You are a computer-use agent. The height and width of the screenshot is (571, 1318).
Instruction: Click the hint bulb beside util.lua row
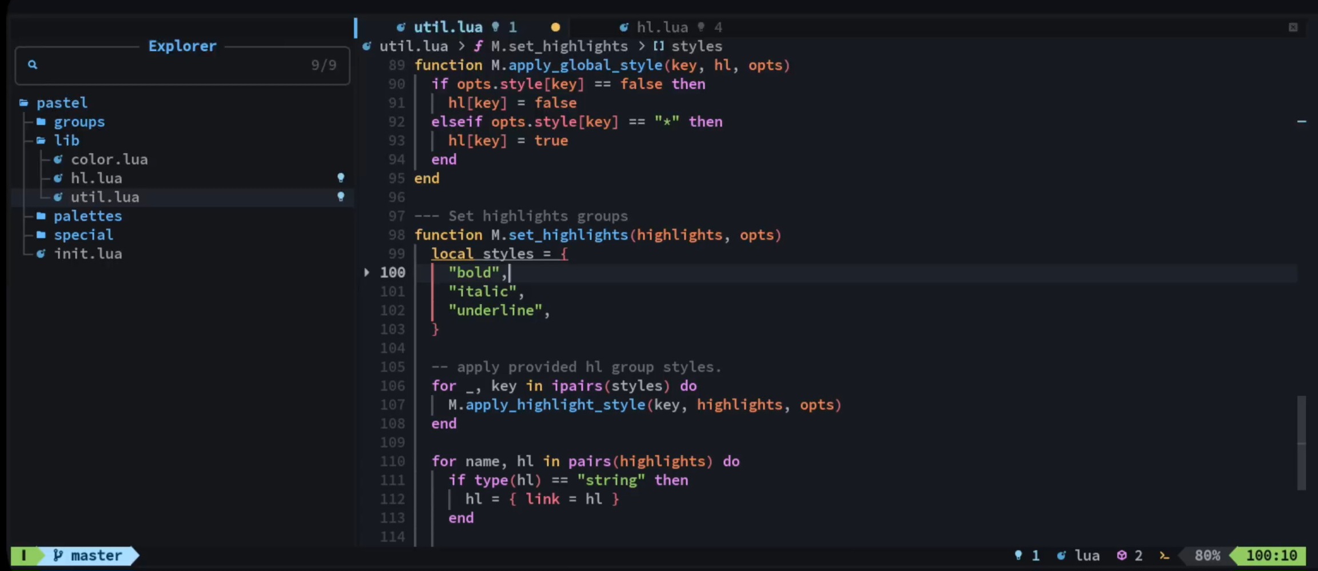click(341, 197)
